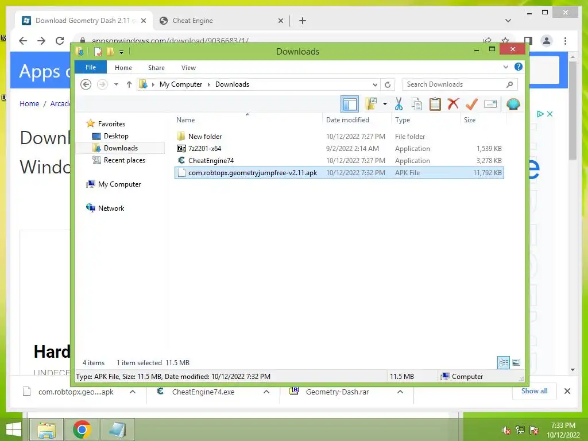588x441 pixels.
Task: Open Explorer help question mark icon
Action: click(x=519, y=67)
